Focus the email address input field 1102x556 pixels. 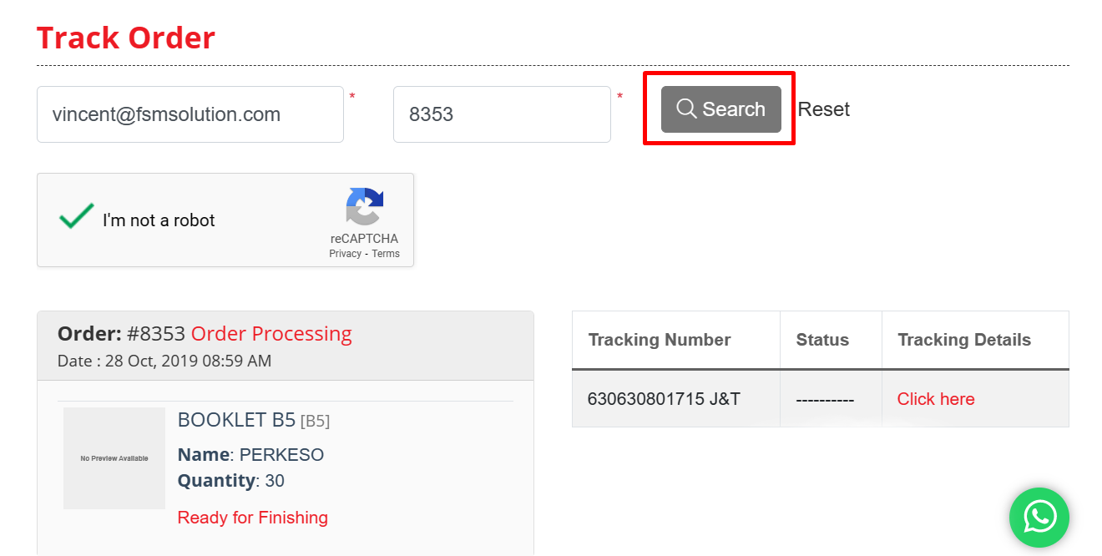point(190,114)
